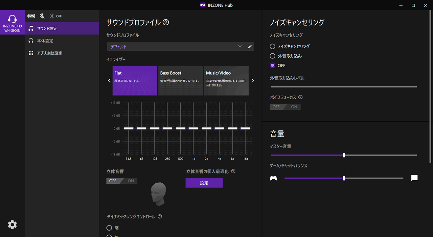
Task: Click the 250 Hz equalizer band handle
Action: click(x=167, y=128)
